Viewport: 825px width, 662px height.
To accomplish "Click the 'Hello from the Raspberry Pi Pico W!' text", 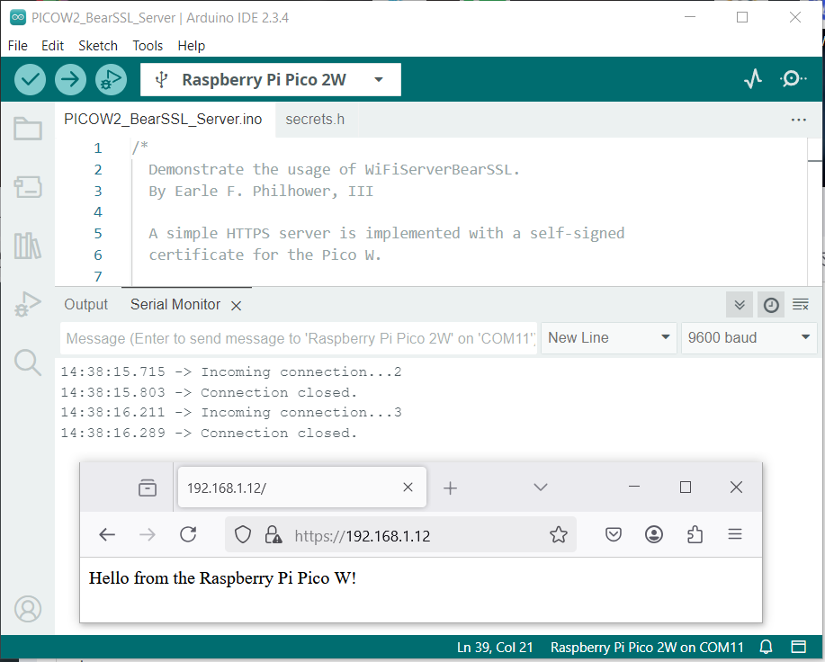I will (x=222, y=577).
